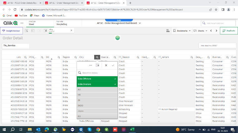Open Smart Search in selections toolbar
The width and height of the screenshot is (238, 133).
pyautogui.click(x=27, y=31)
